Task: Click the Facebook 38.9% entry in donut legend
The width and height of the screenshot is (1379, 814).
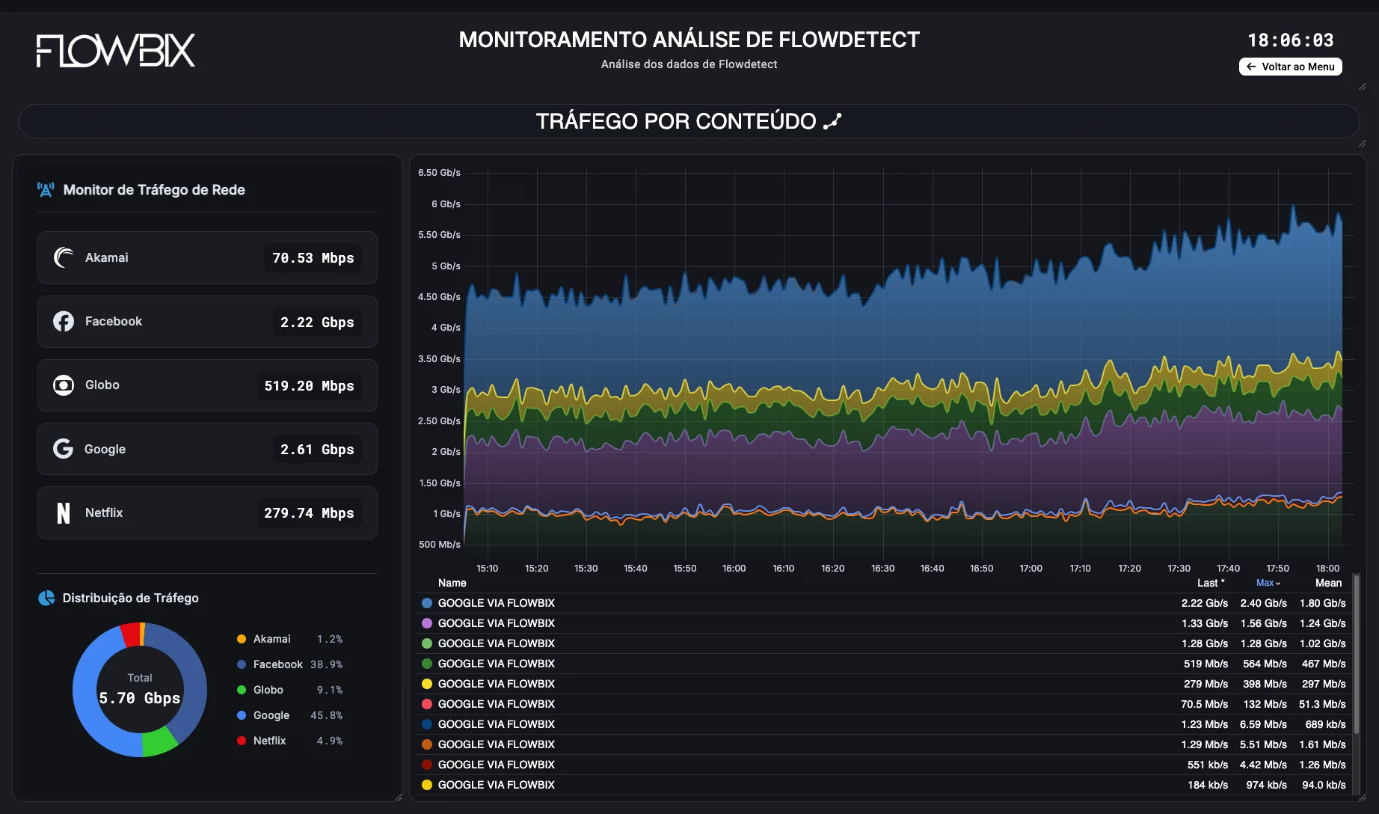Action: point(289,664)
